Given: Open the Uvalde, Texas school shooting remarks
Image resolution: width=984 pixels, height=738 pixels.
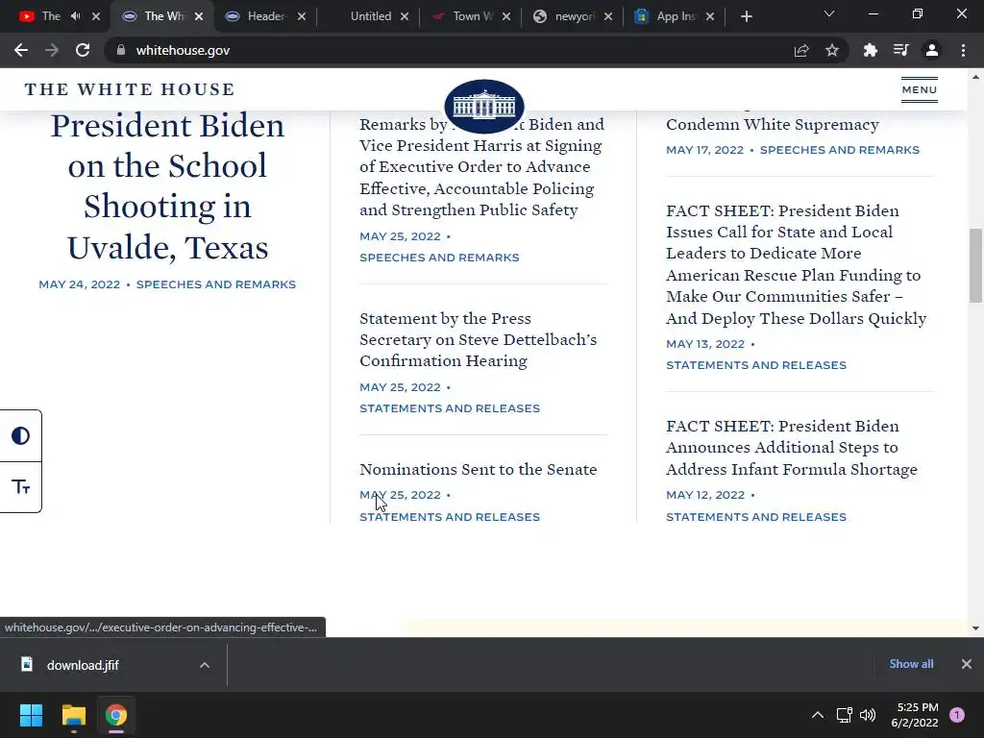Looking at the screenshot, I should coord(167,185).
